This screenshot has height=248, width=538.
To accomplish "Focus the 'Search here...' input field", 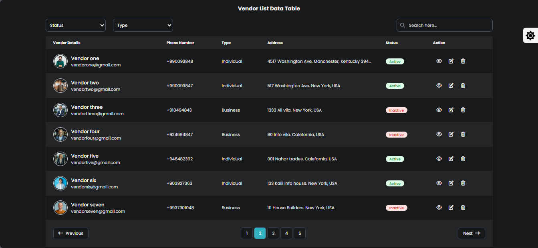I will [x=448, y=25].
